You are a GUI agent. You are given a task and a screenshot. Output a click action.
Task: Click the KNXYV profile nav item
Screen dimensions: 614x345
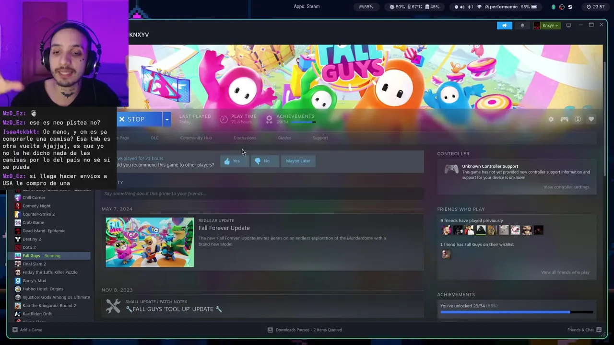pos(139,35)
